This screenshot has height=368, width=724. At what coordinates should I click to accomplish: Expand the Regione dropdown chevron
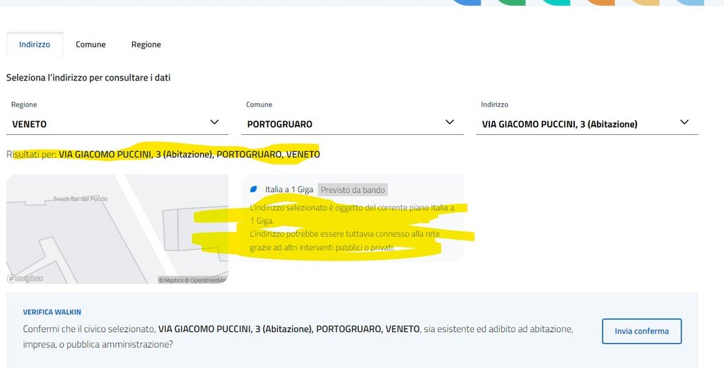point(214,122)
